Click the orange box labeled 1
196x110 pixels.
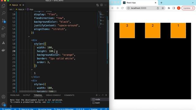click(x=178, y=31)
